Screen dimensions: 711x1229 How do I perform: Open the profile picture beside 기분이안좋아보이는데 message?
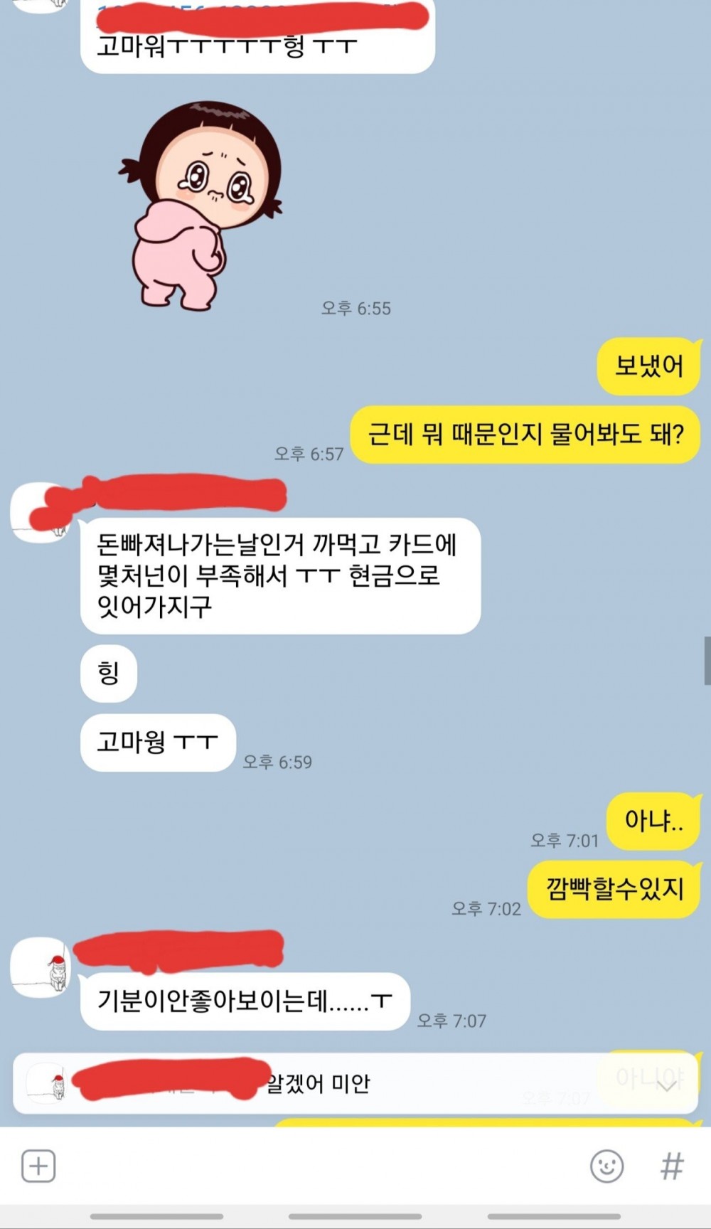coord(40,967)
